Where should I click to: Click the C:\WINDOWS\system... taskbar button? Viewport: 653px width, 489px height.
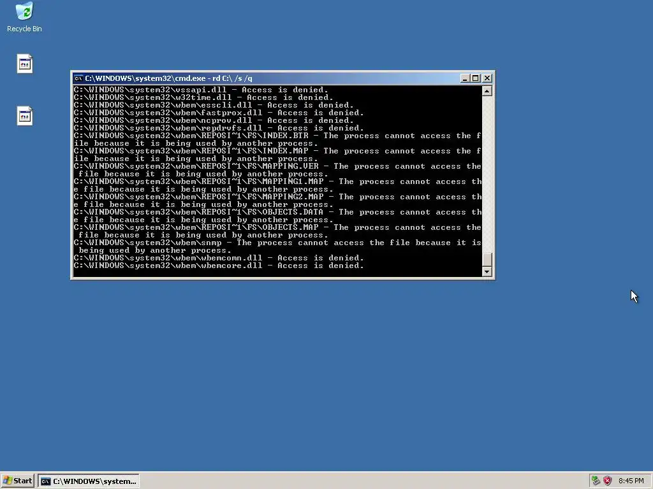[89, 481]
